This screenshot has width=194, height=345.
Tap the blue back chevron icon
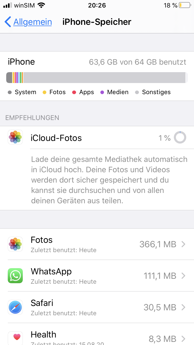pyautogui.click(x=8, y=22)
